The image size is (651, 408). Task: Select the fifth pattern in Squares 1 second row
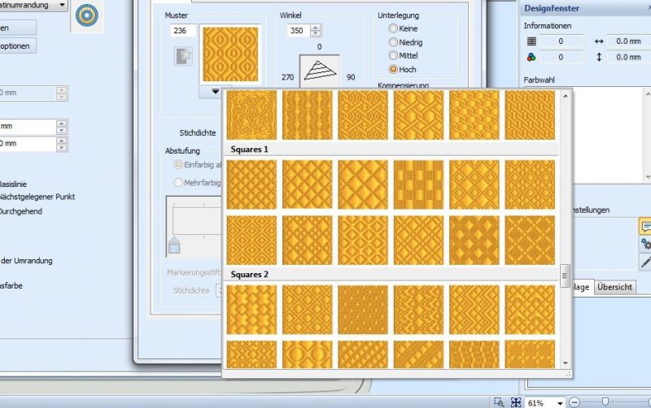pyautogui.click(x=474, y=240)
